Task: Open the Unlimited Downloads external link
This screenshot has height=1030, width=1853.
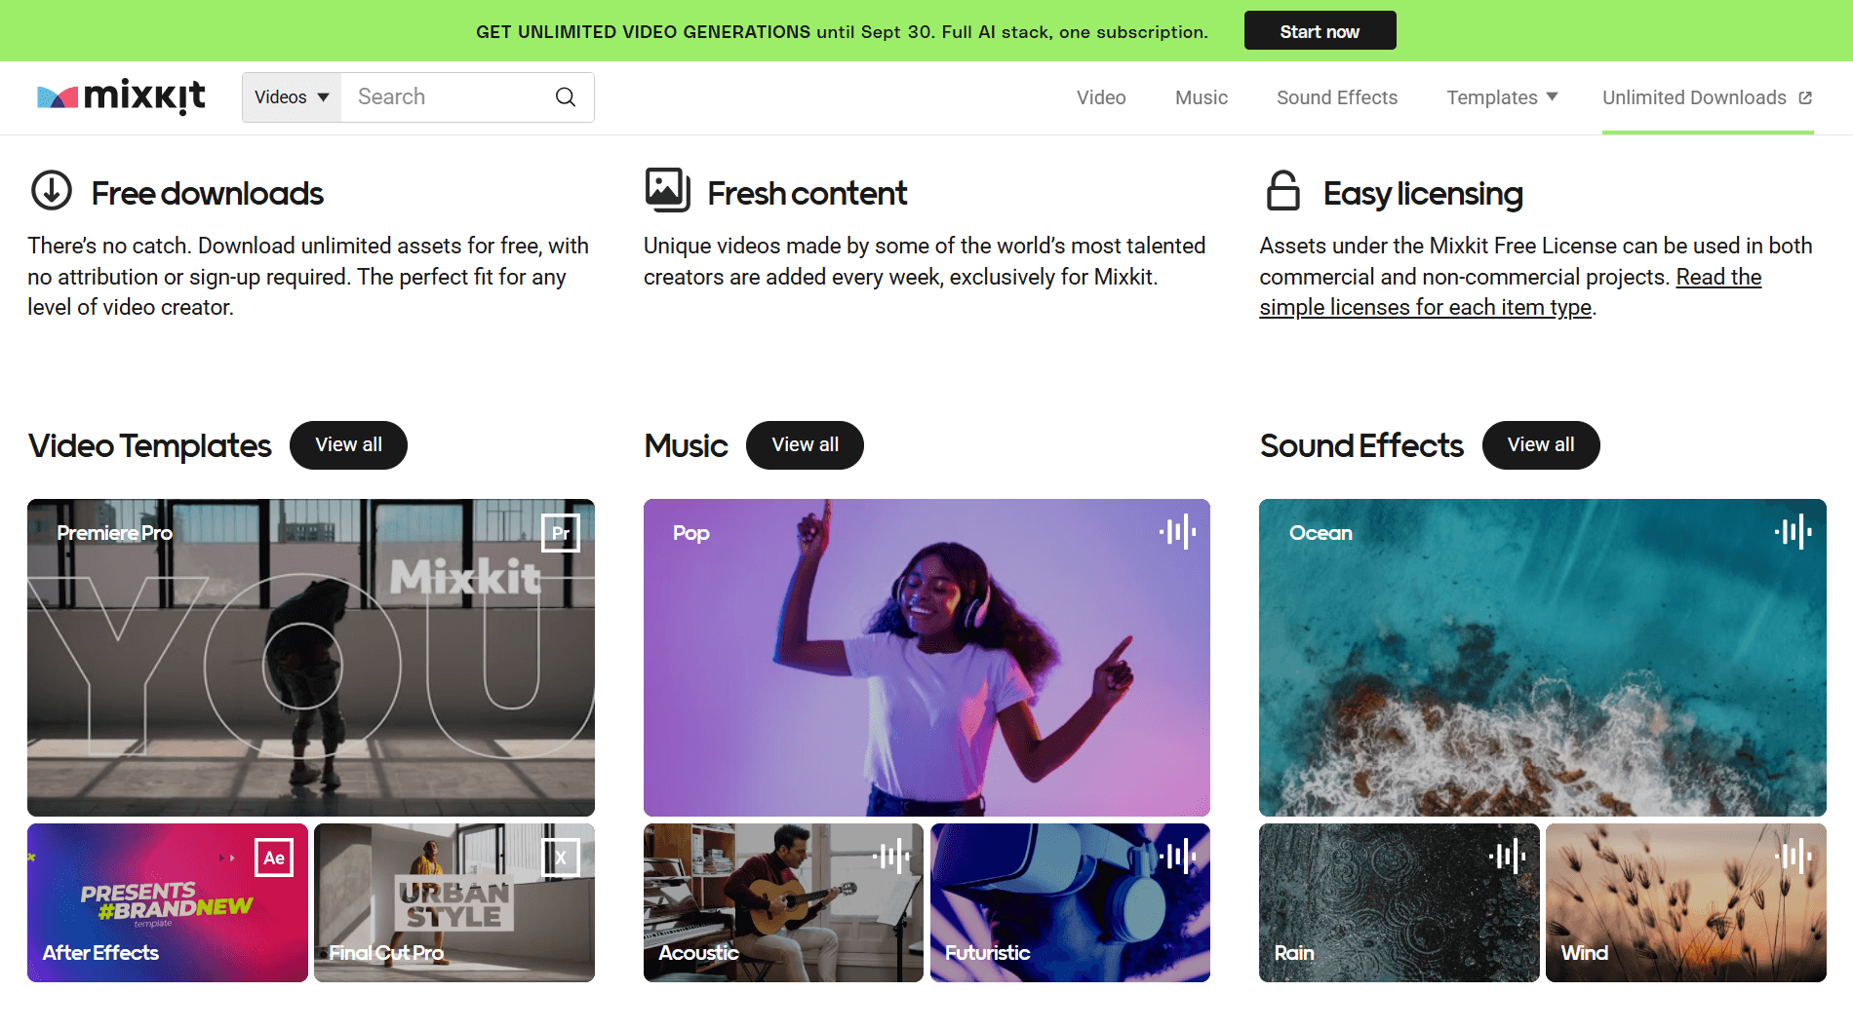Action: pyautogui.click(x=1707, y=97)
